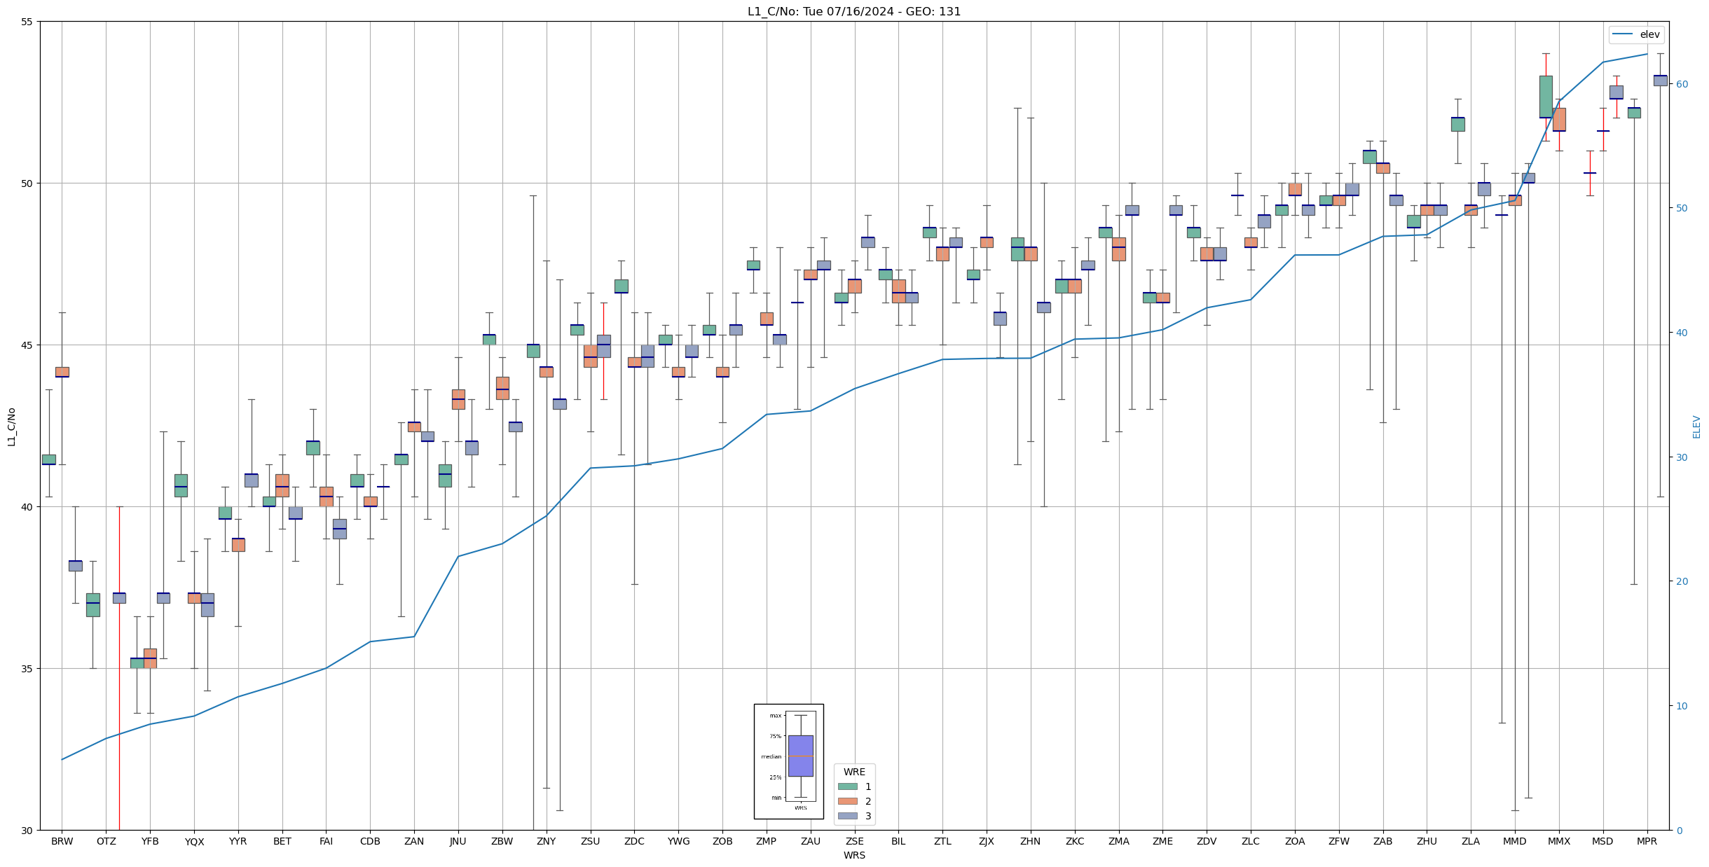Click the BET x-axis label
Viewport: 1709px width, 867px height.
pos(282,841)
